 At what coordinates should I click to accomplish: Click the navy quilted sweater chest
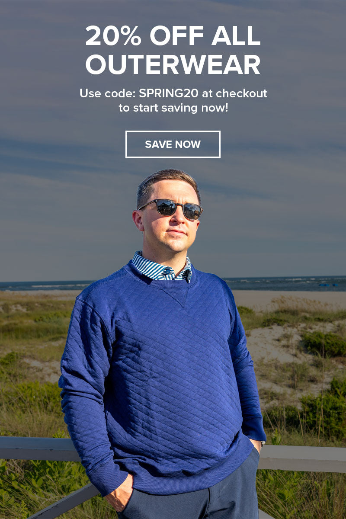pos(173,342)
